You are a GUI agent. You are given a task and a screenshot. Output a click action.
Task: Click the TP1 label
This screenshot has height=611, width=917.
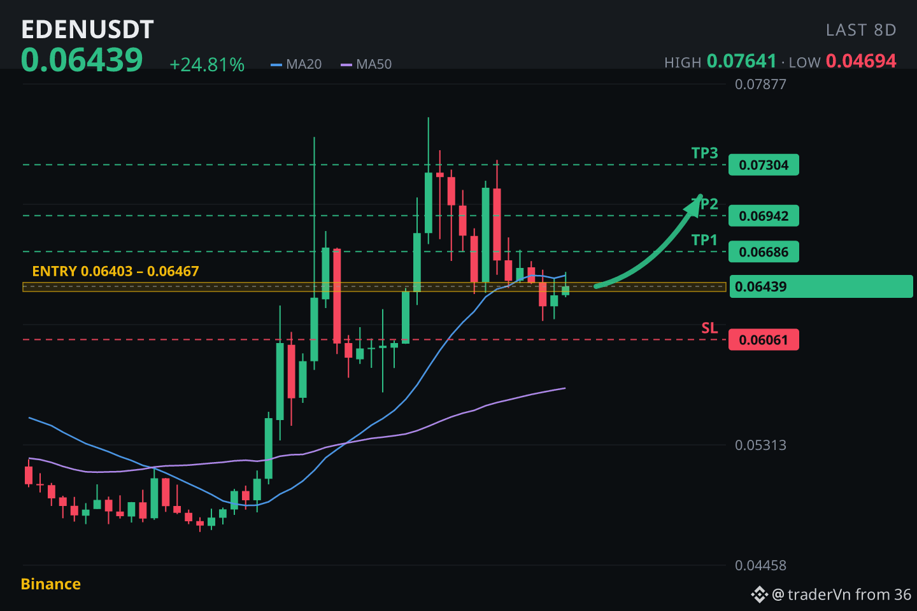pos(704,240)
